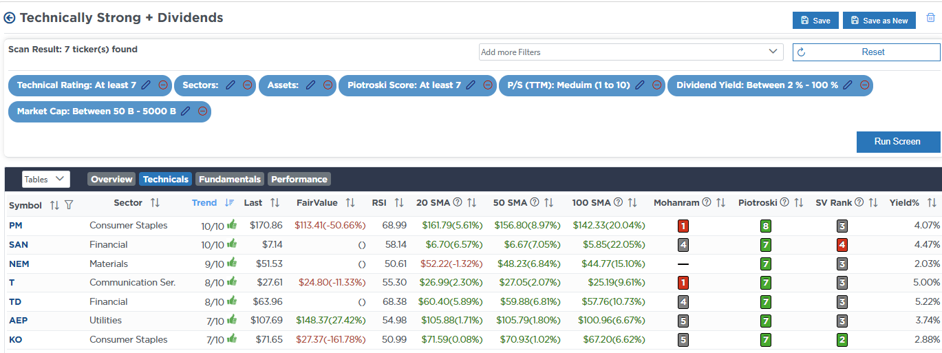
Task: Remove the Market Cap filter
Action: tap(203, 111)
